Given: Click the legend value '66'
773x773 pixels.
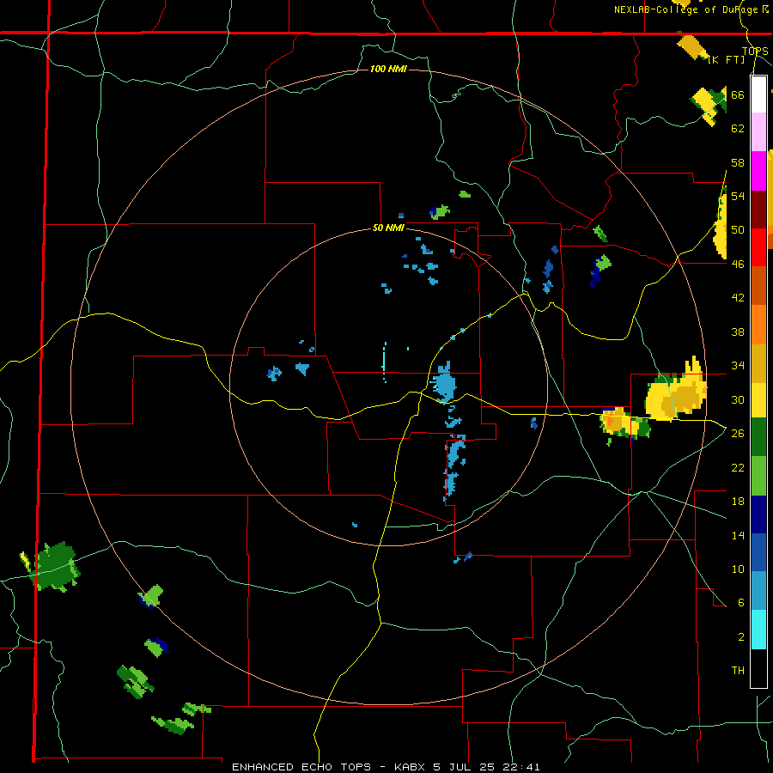Looking at the screenshot, I should (738, 94).
